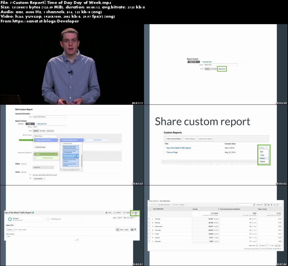This screenshot has height=266, width=288.
Task: Tick the checkbox for the Tuesday row
Action: 149,219
